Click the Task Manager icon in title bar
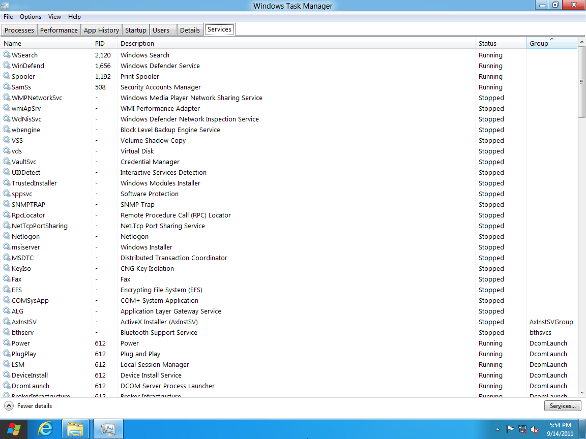Screen dimensions: 586x439 click(x=5, y=6)
